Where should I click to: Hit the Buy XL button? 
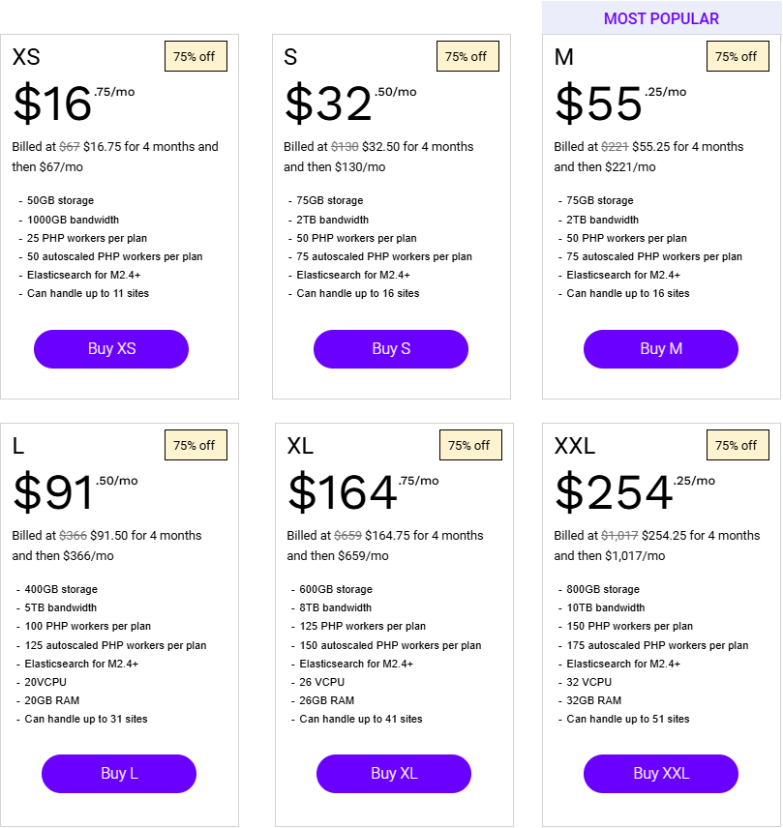point(394,774)
